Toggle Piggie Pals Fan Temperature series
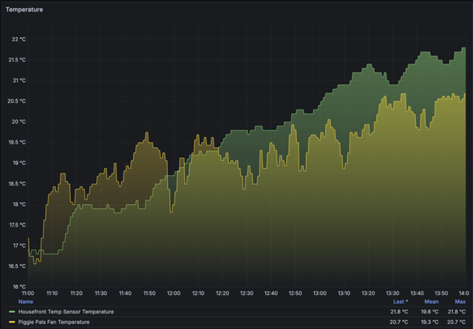Screen dimensions: 473x329 click(59, 322)
